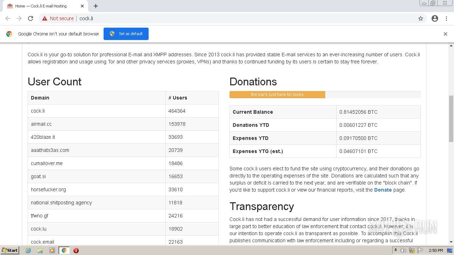Click the Expenses YTG (est.) label
This screenshot has height=255, width=454.
(x=258, y=151)
